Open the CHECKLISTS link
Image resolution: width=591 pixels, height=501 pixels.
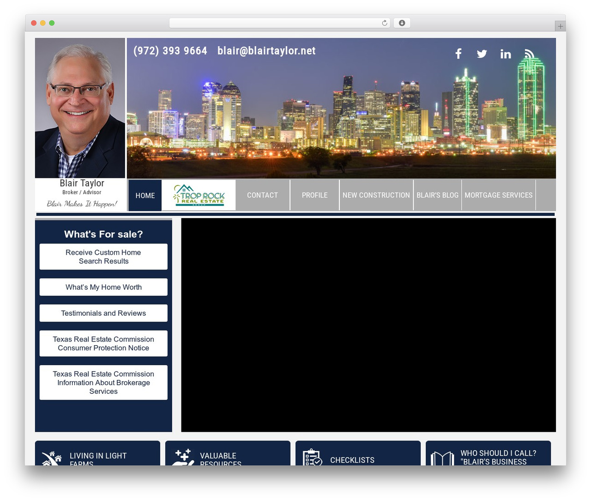352,460
